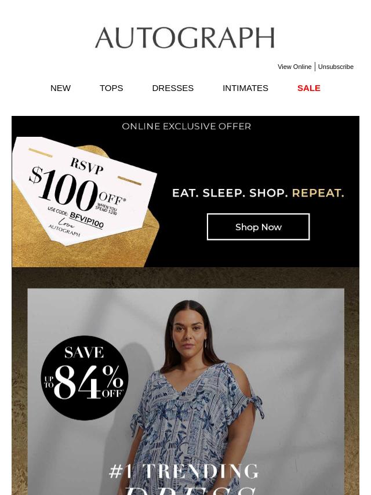The height and width of the screenshot is (495, 371).
Task: Browse the INTIMATES category
Action: click(245, 88)
